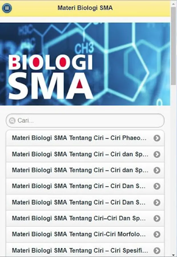Click the Materi Biologi SMA header title
This screenshot has width=177, height=257.
85,8
